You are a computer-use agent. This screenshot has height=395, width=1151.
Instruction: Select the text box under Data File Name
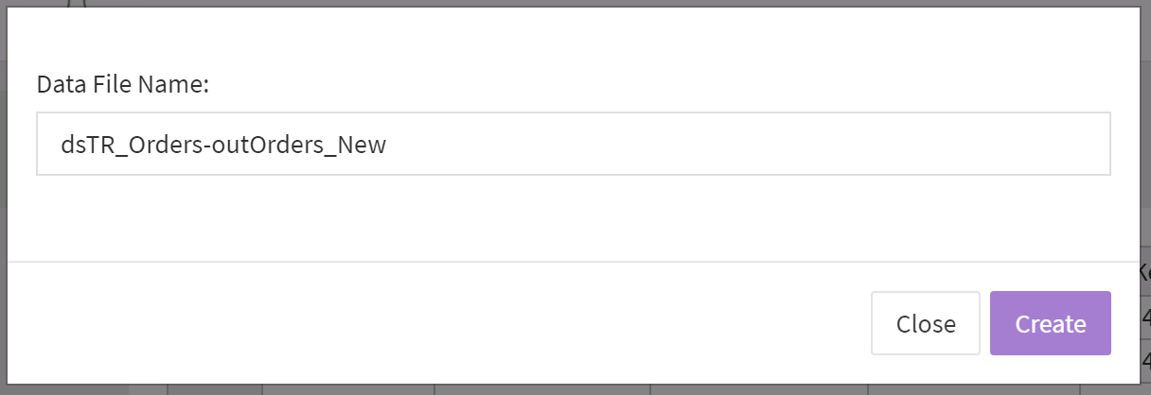coord(573,144)
